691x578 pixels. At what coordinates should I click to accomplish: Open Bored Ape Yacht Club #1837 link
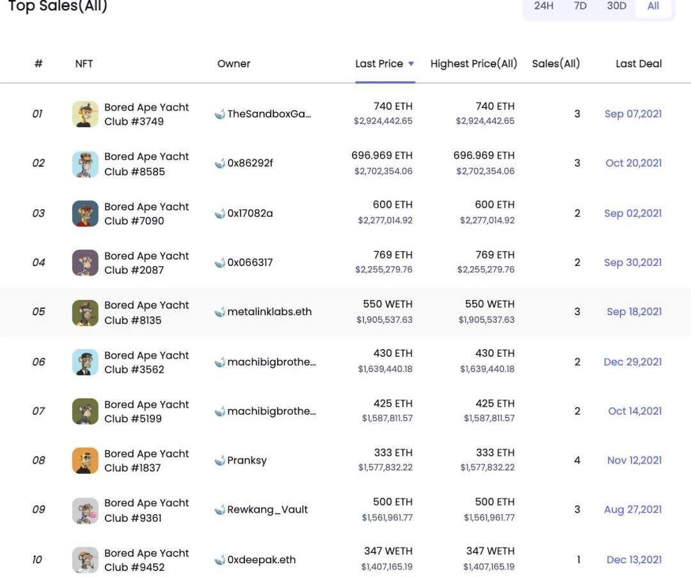click(x=147, y=461)
